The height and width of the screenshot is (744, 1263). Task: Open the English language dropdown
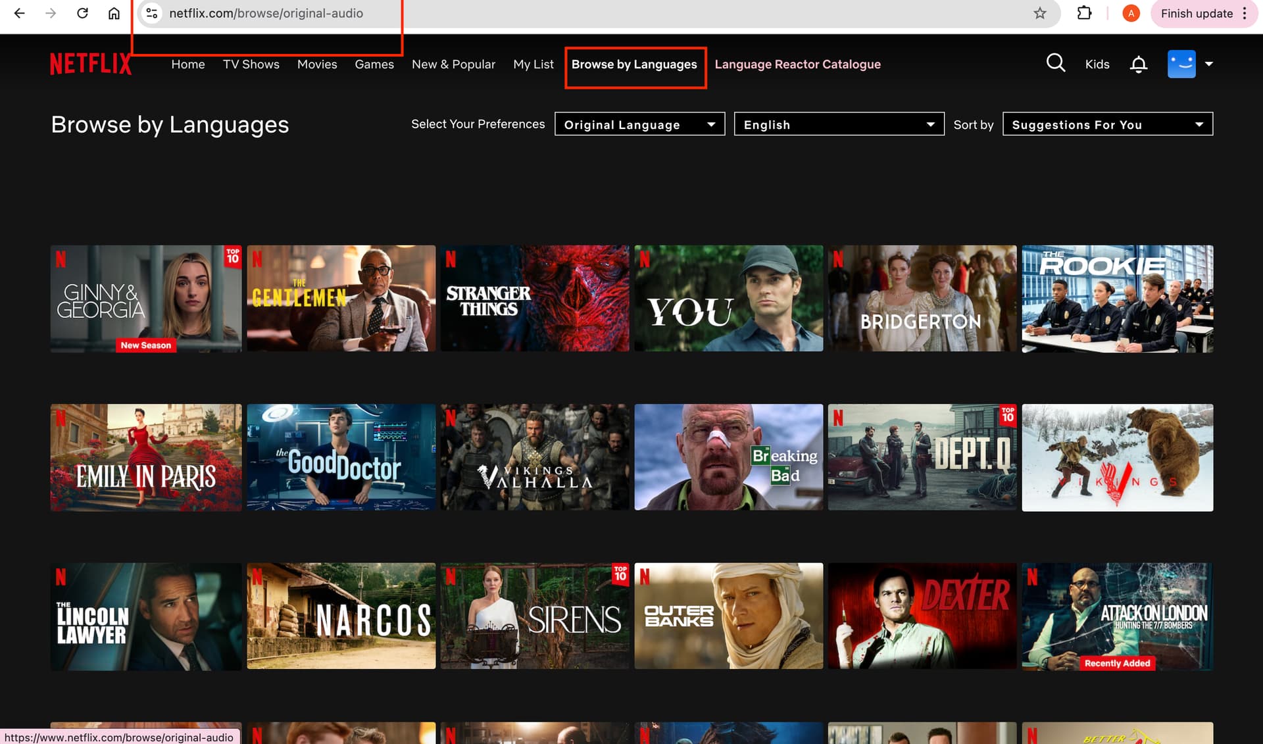839,124
